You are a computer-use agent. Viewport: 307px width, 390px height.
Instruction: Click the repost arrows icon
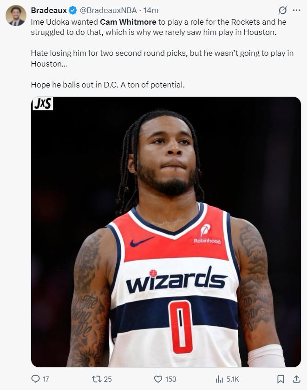(97, 379)
